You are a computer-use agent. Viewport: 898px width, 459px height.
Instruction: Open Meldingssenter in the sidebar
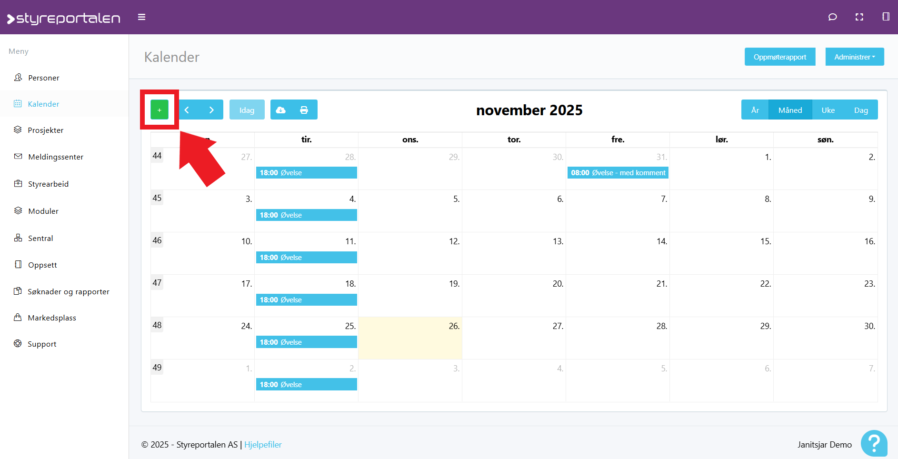pos(55,157)
